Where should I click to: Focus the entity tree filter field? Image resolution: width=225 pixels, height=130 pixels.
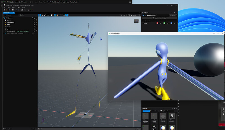click(13, 15)
